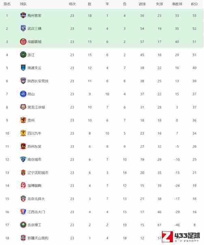Click the 排名 column header
Screen dimensions: 204x245
point(7,4)
